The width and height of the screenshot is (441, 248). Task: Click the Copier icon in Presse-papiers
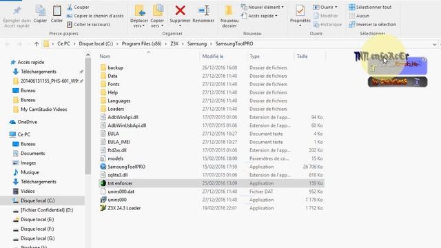click(40, 11)
